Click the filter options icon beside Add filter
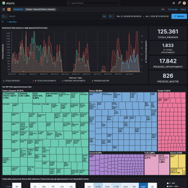 (3, 22)
